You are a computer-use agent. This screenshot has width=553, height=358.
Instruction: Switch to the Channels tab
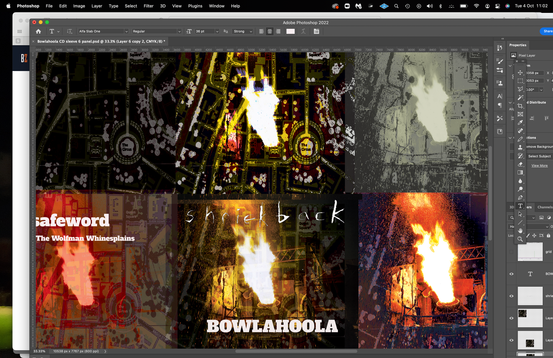545,207
